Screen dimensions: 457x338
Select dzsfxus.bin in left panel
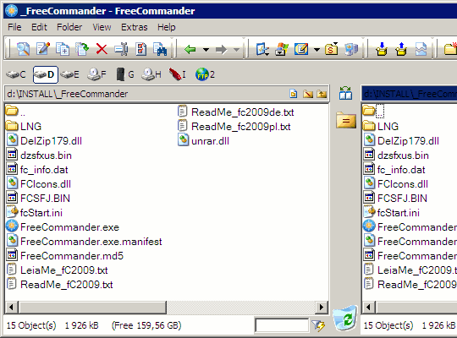[x=39, y=155]
